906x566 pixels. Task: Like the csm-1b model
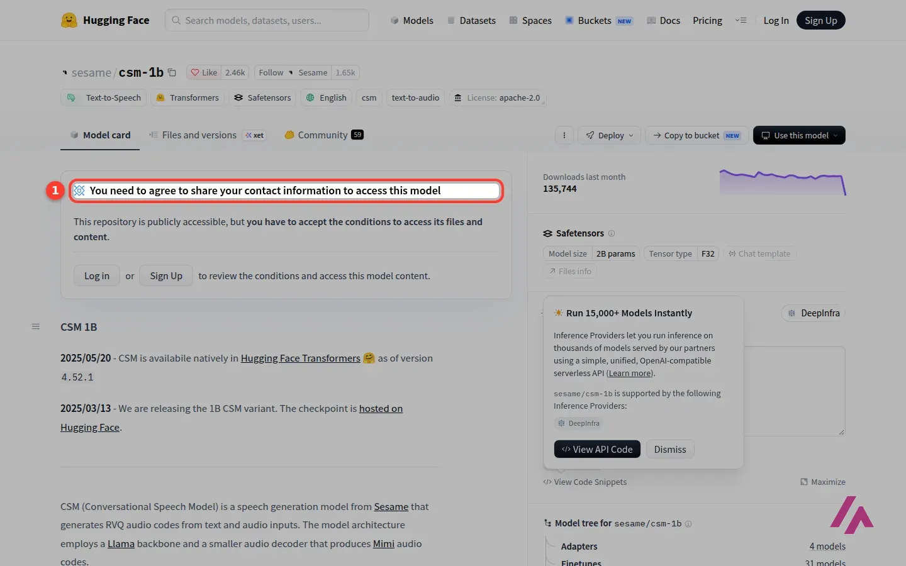[204, 72]
